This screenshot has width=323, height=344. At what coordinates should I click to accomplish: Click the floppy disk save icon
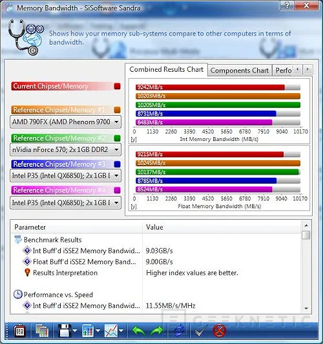[65, 330]
